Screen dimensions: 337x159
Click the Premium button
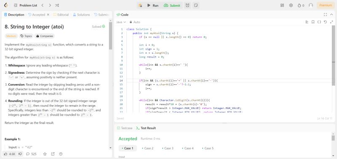(326, 5)
